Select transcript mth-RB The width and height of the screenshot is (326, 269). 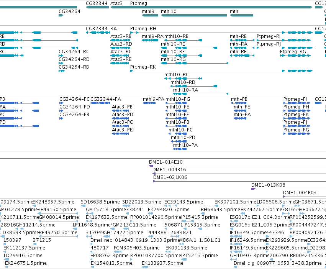(238, 36)
